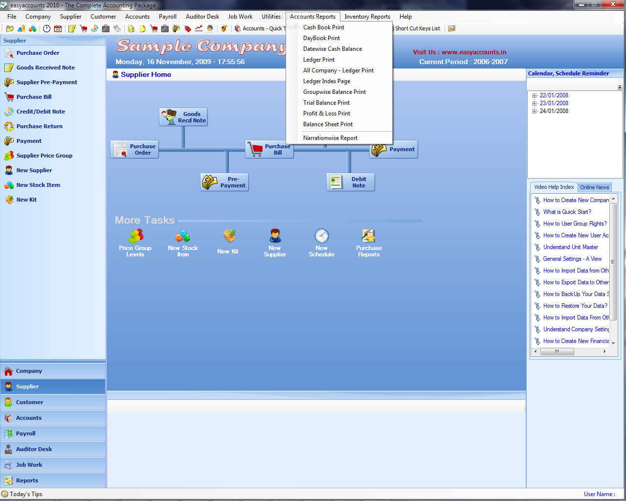Switch to the Job Work navigation section

click(53, 465)
